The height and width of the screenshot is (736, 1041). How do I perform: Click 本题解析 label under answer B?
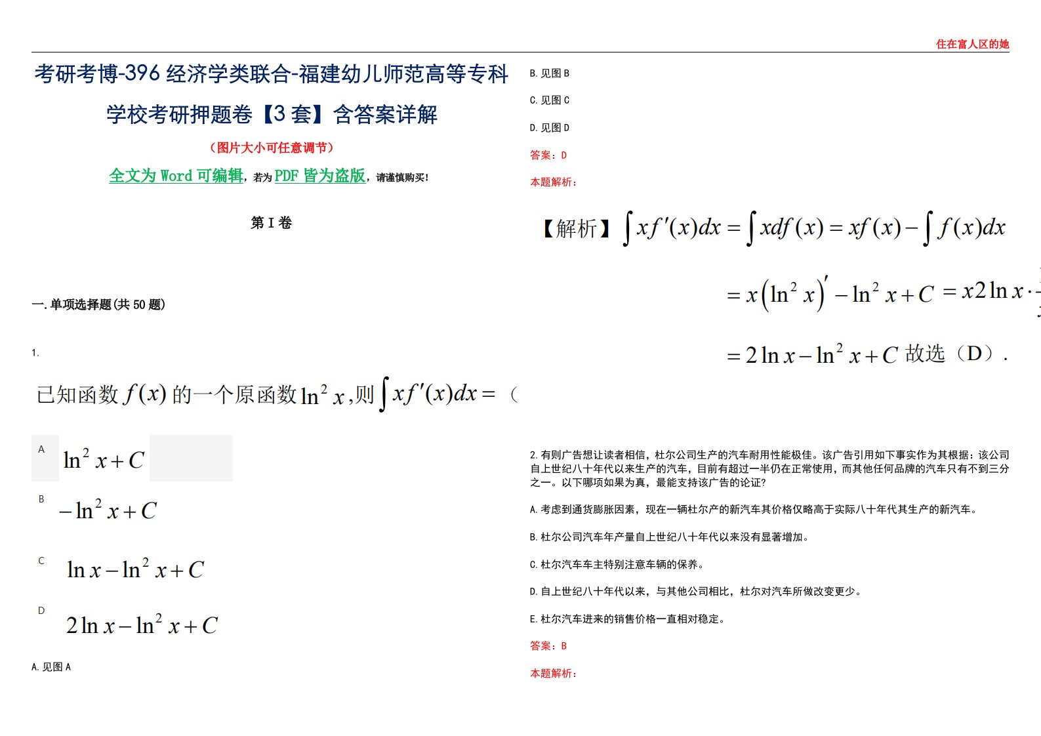553,673
